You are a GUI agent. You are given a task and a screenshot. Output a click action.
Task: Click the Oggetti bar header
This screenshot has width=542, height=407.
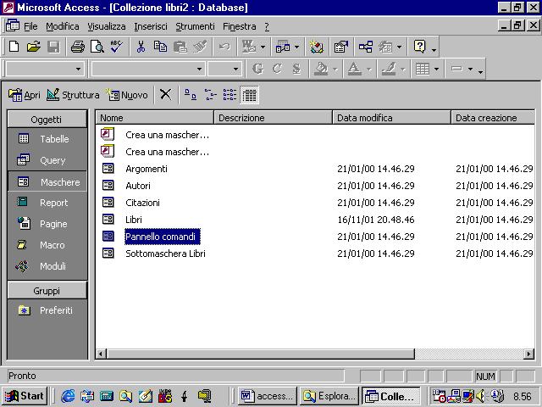47,120
